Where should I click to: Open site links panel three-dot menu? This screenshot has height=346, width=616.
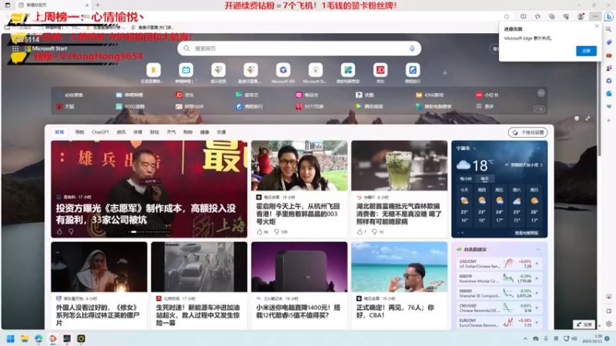541,93
